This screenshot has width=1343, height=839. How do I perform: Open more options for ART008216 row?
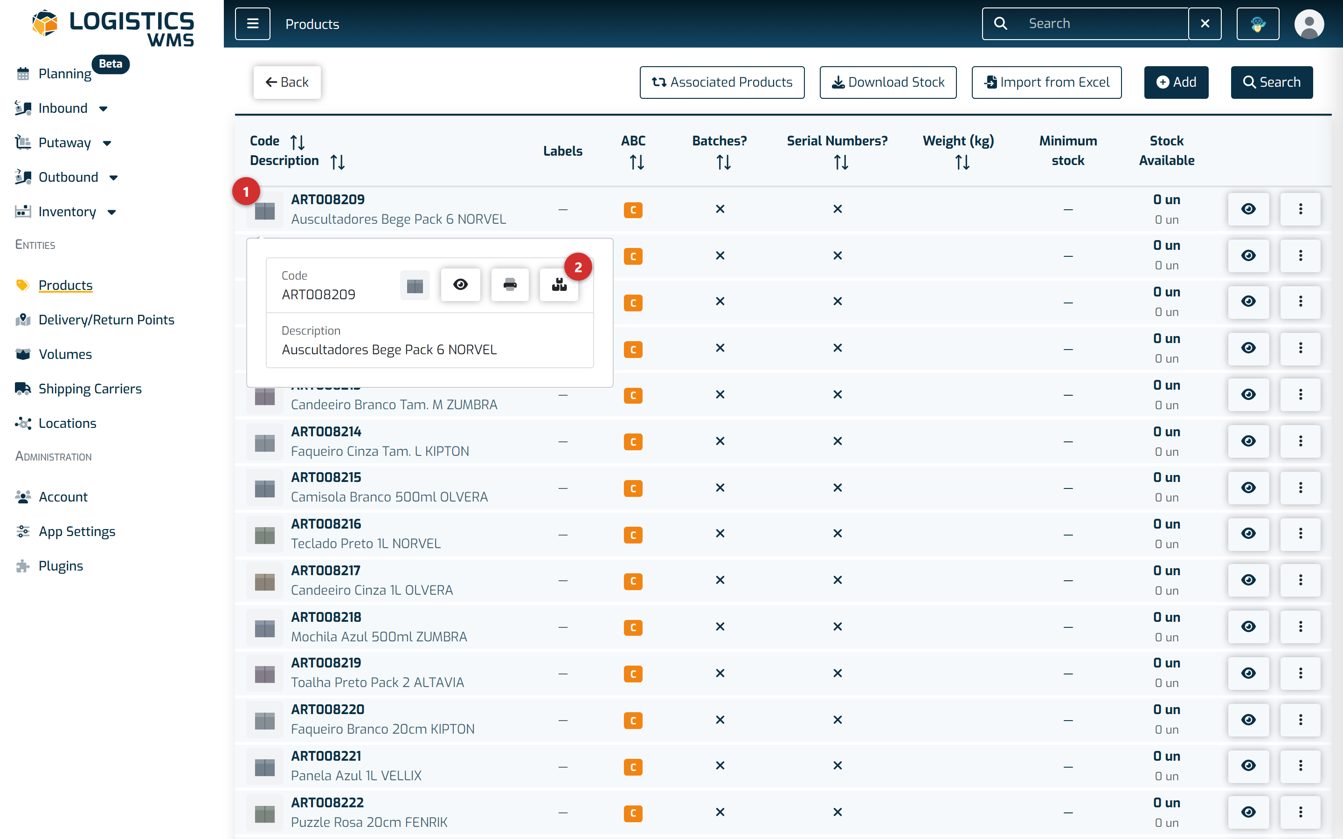click(1300, 533)
